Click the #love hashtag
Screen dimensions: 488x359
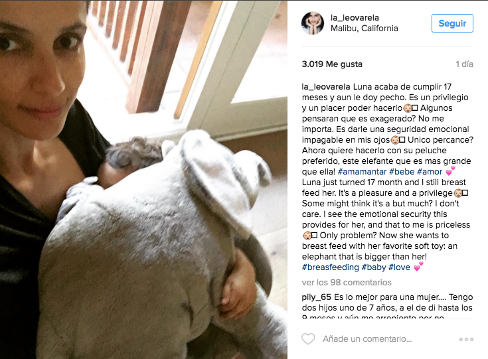coord(399,267)
